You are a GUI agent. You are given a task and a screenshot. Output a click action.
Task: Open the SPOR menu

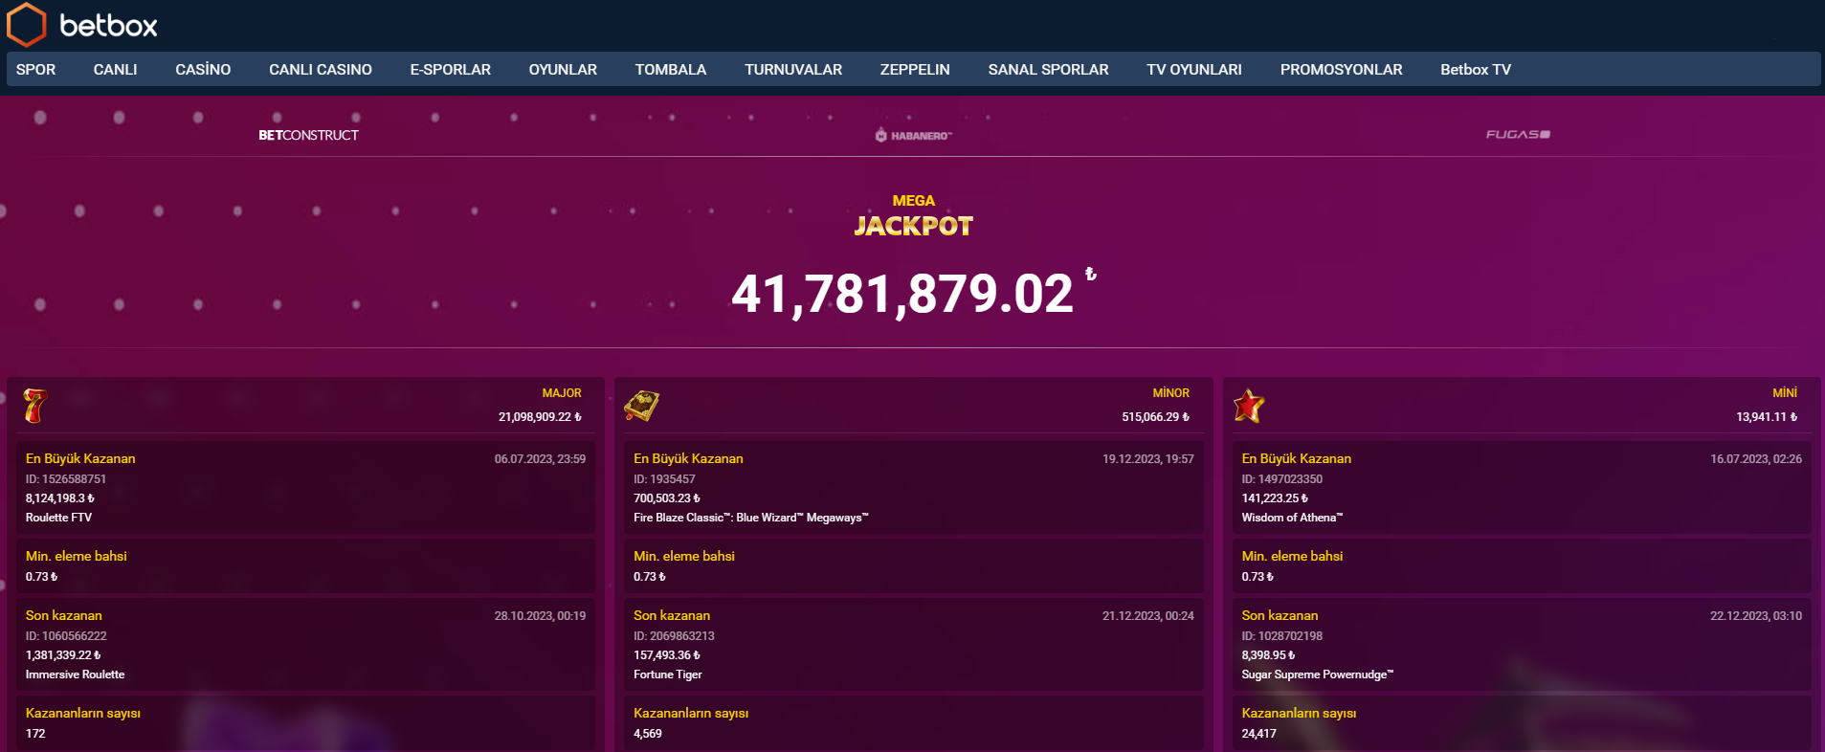click(35, 69)
